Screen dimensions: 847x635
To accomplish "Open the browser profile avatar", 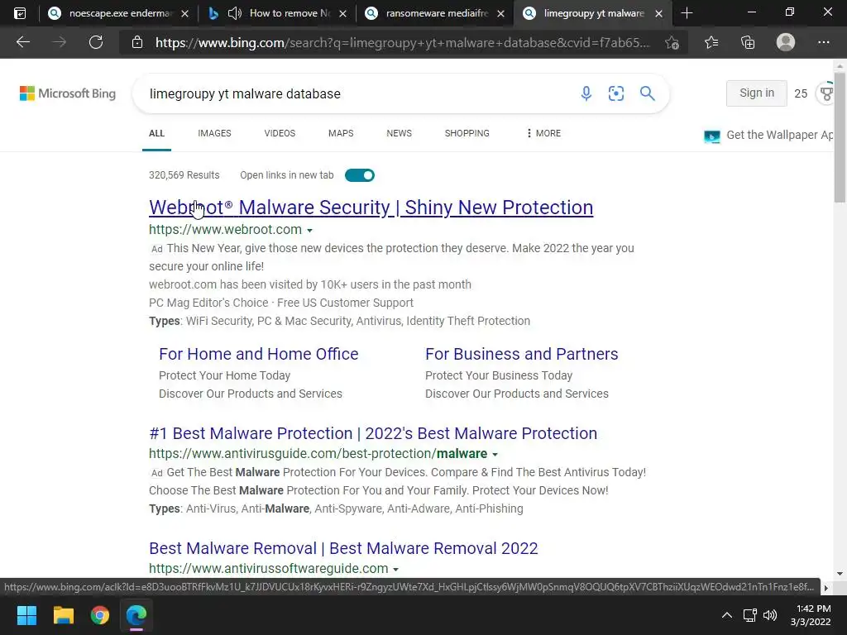I will coord(786,42).
